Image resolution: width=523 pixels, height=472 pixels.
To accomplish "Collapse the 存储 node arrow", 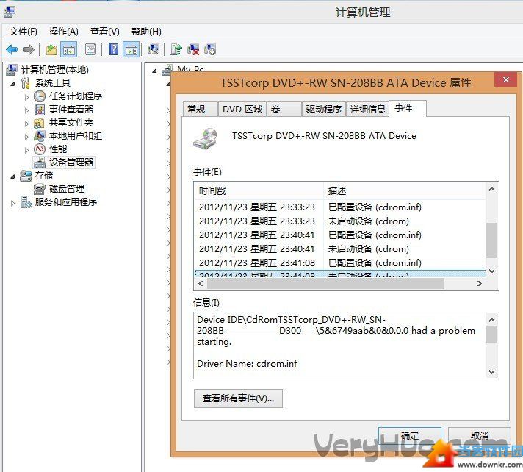I will pyautogui.click(x=12, y=176).
